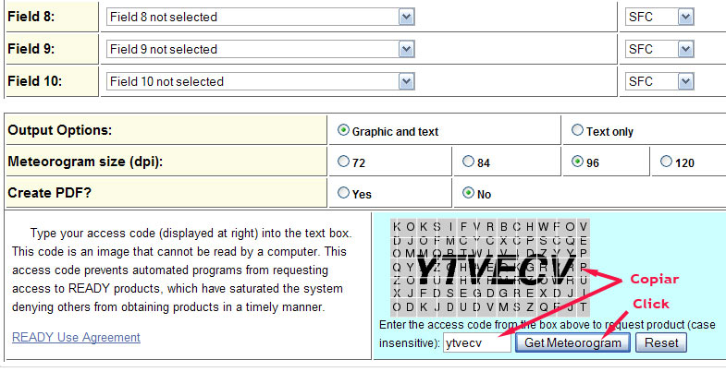726x372 pixels.
Task: Select the Graphic and text output option
Action: point(343,130)
